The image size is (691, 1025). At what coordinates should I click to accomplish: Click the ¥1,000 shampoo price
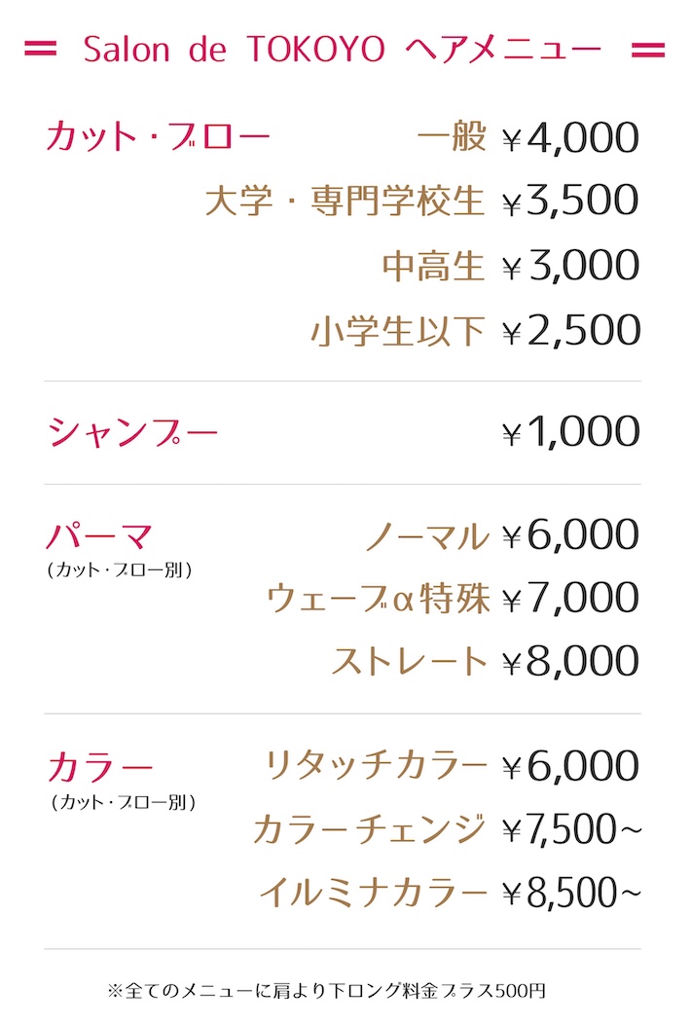pyautogui.click(x=570, y=432)
